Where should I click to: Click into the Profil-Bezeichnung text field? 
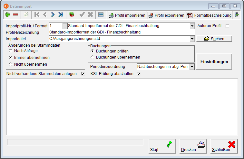122,32
